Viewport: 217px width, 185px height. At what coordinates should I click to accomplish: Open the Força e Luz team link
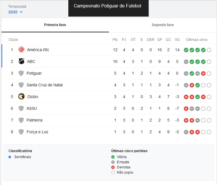(x=37, y=132)
